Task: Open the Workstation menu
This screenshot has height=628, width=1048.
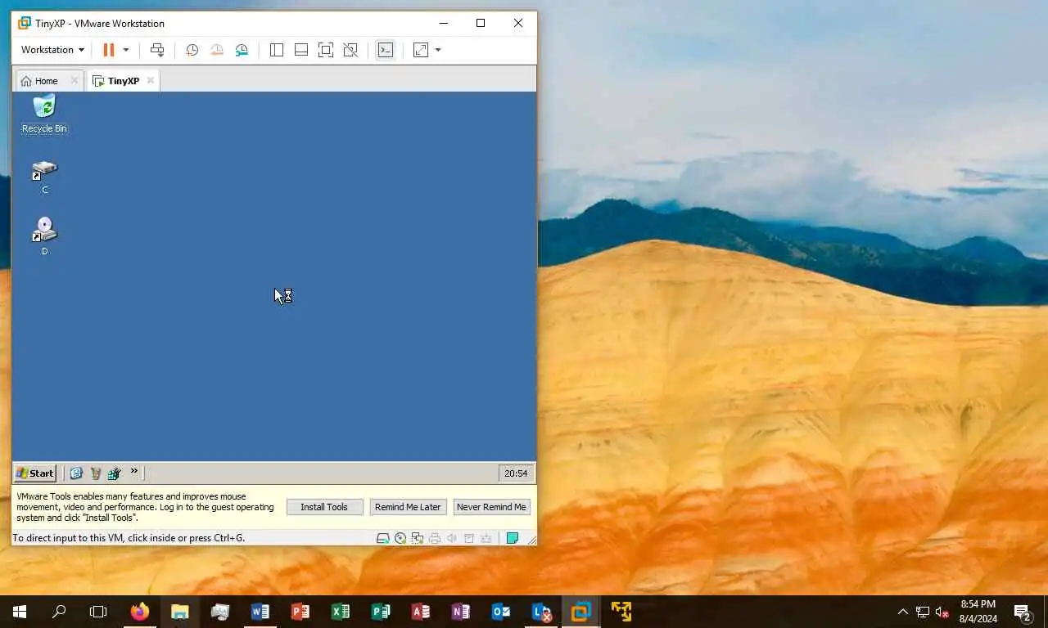Action: [x=52, y=50]
